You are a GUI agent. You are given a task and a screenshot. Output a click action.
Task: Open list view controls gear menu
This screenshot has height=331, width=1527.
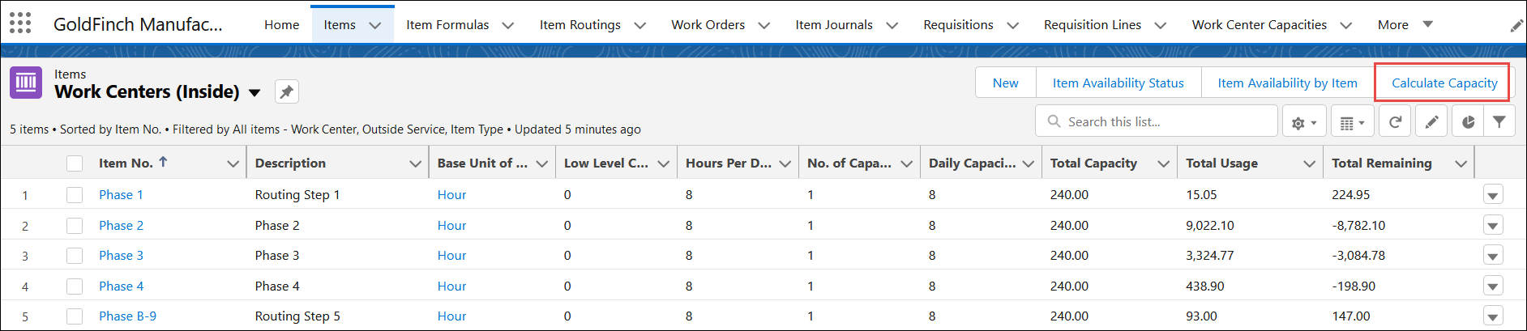pos(1304,122)
